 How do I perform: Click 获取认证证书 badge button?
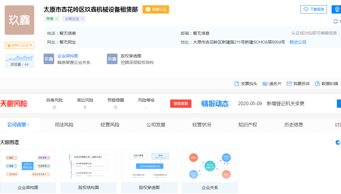[19, 45]
